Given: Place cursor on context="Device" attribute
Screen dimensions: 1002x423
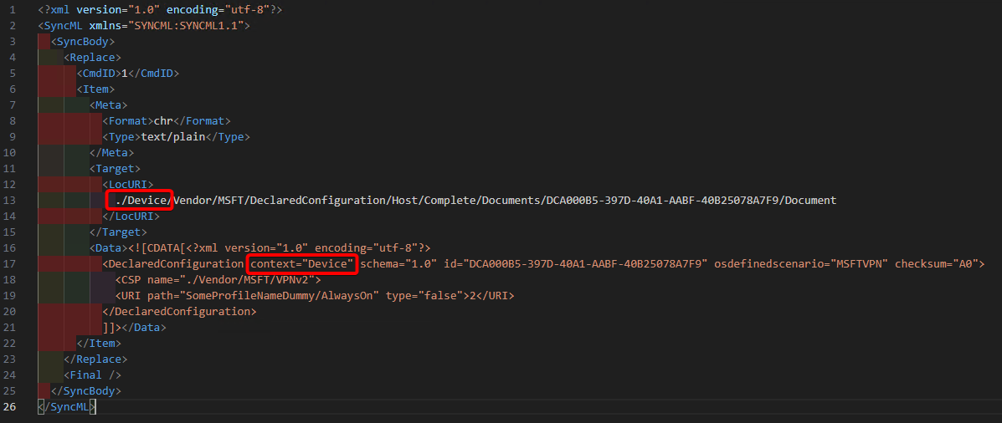Looking at the screenshot, I should tap(301, 264).
